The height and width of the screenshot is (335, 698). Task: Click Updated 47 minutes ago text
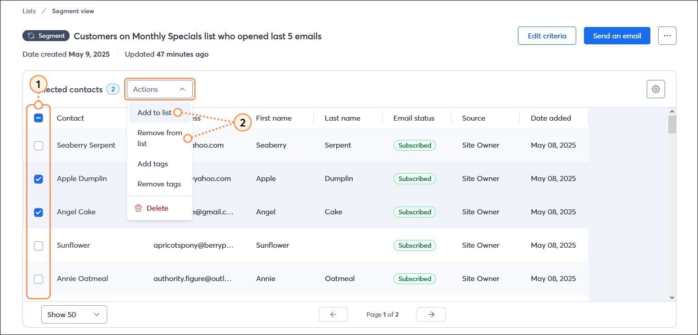[167, 54]
